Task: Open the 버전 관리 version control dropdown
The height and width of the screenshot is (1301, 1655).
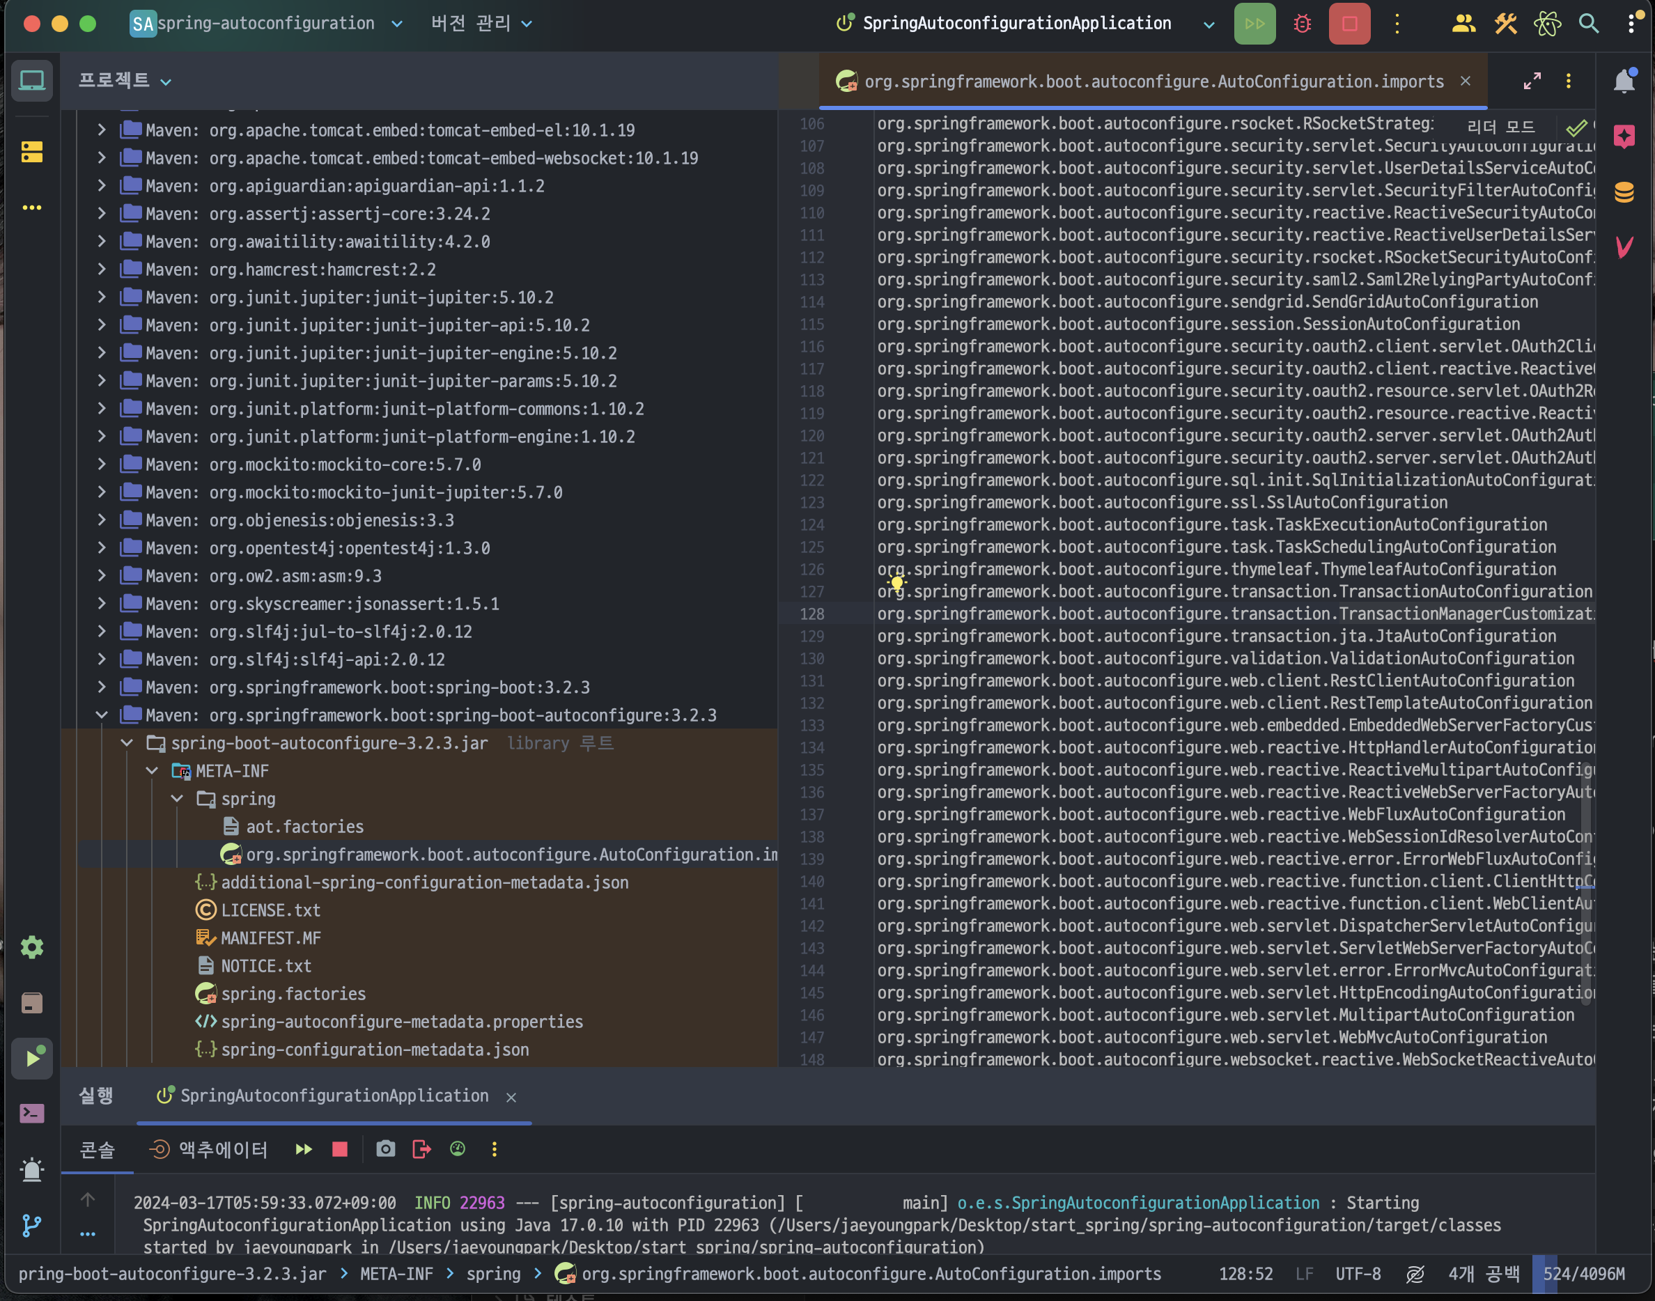Action: pos(481,24)
